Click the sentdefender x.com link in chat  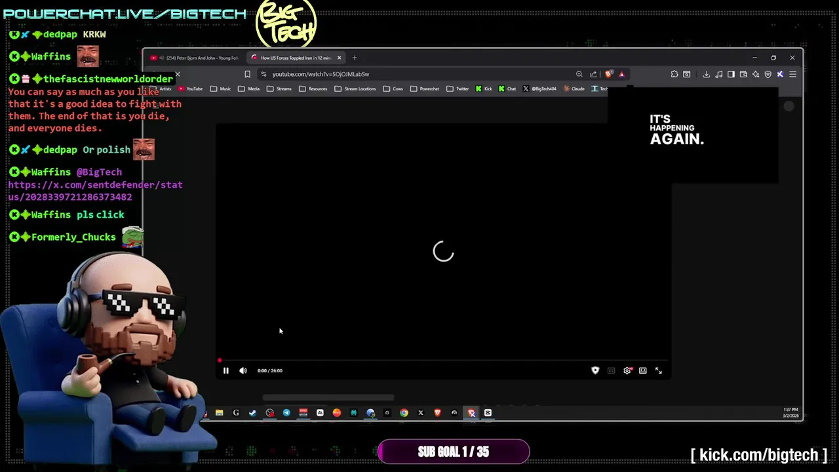(95, 191)
